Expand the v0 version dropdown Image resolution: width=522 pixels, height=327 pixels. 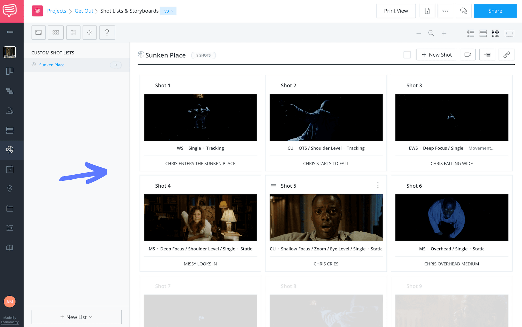point(168,11)
